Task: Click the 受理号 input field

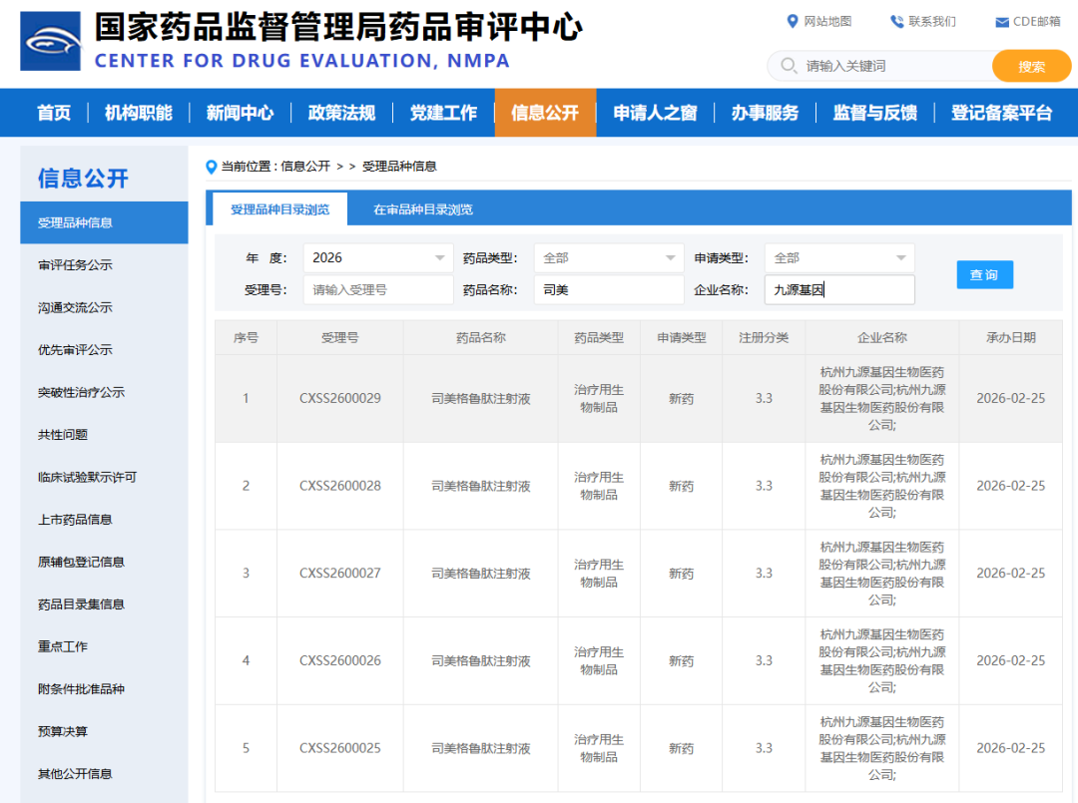Action: [x=377, y=289]
